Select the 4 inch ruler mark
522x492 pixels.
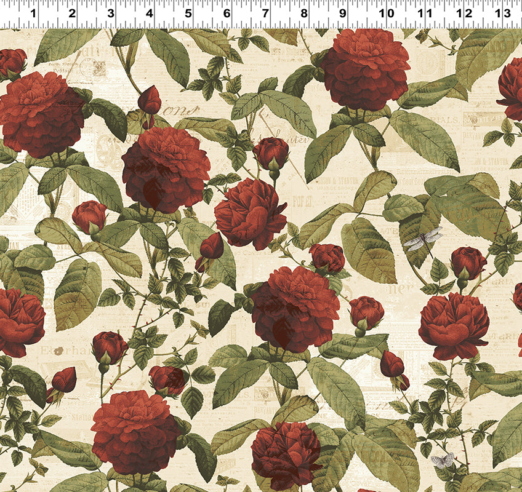(150, 13)
